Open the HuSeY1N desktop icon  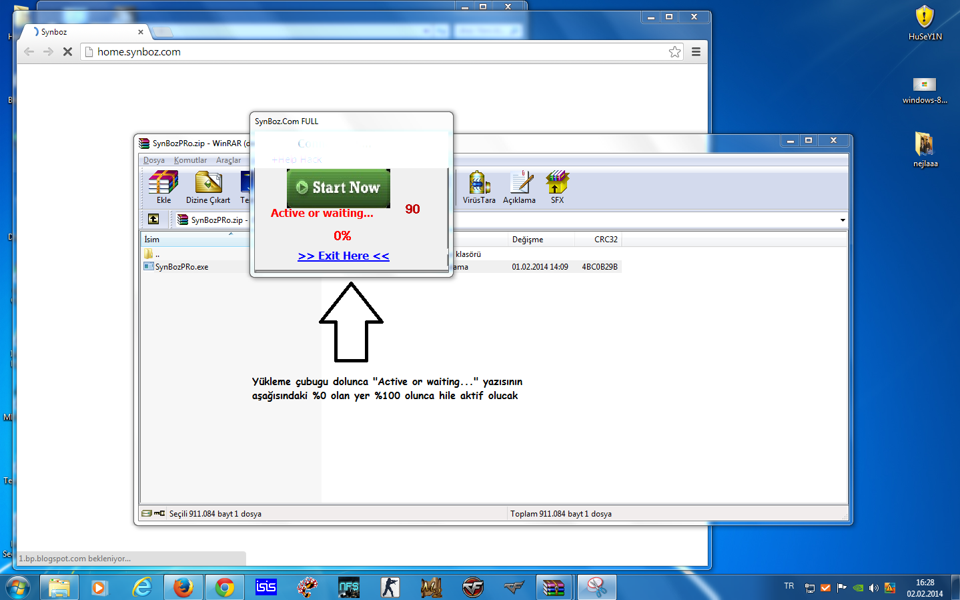pyautogui.click(x=925, y=23)
